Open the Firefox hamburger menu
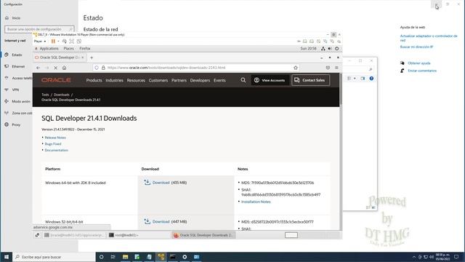465x262 pixels. (336, 68)
